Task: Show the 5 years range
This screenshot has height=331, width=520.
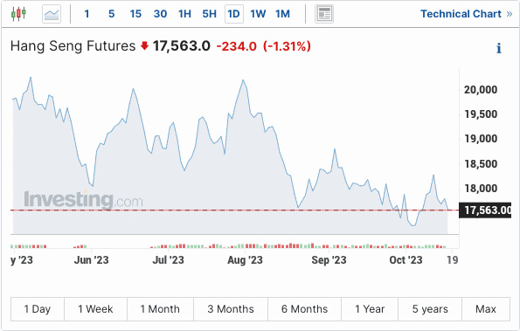Action: 430,309
